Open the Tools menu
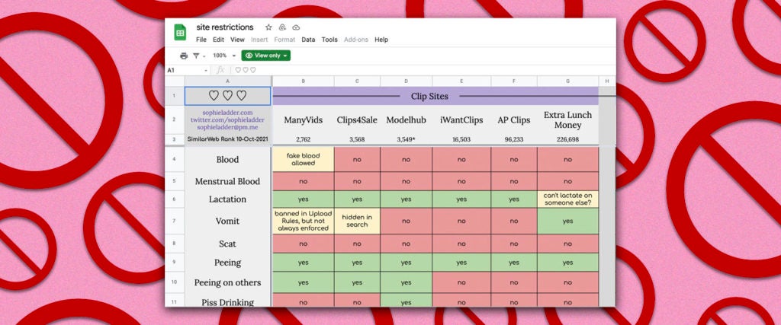This screenshot has height=325, width=781. (329, 40)
